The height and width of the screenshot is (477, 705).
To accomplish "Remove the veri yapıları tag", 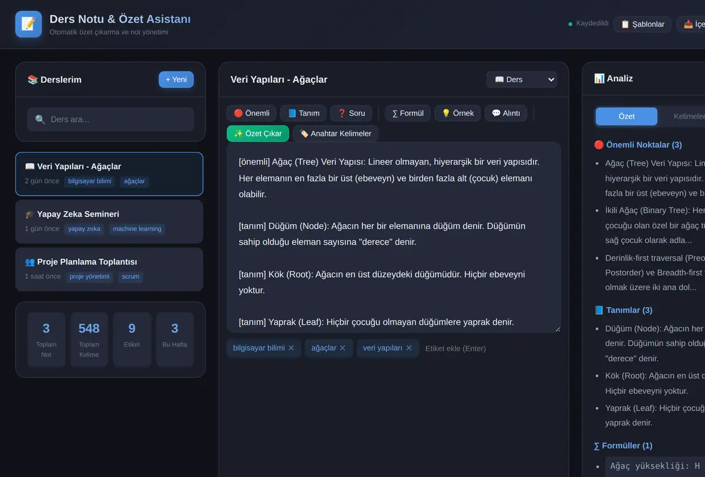I will (x=409, y=348).
